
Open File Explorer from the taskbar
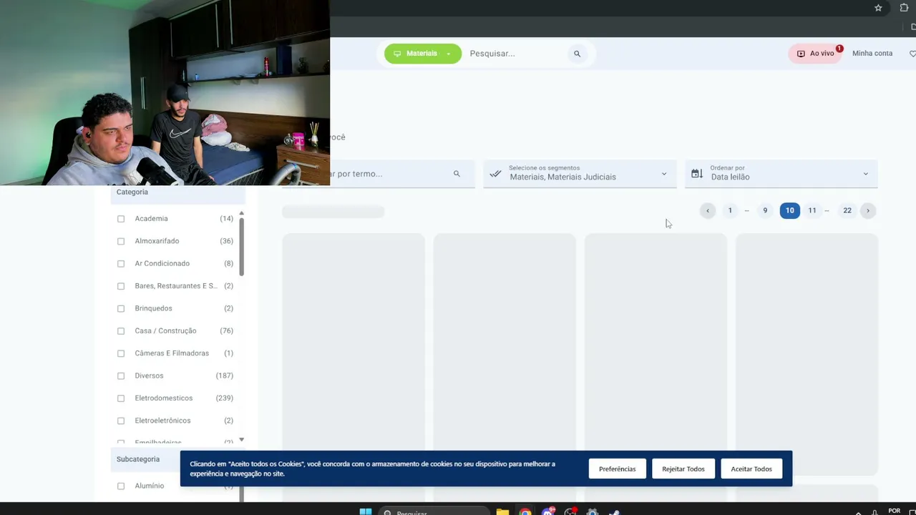click(502, 511)
